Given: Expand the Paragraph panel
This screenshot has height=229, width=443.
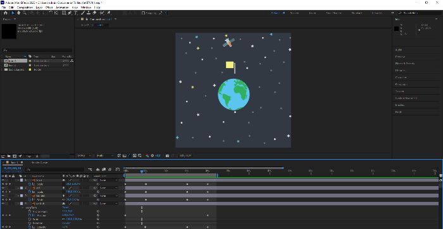Looking at the screenshot, I should (x=401, y=85).
